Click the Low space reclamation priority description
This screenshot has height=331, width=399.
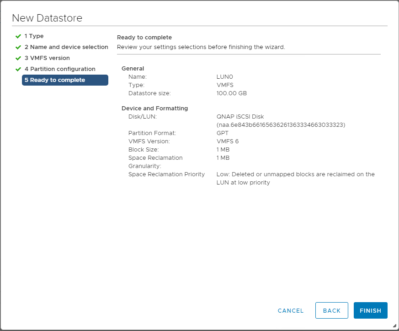[x=295, y=179]
